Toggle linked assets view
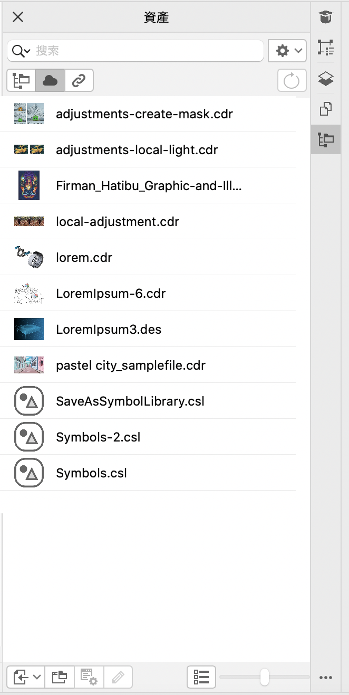 79,81
